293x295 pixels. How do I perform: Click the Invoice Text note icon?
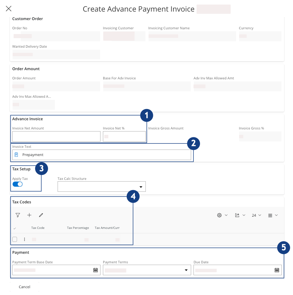(x=16, y=155)
